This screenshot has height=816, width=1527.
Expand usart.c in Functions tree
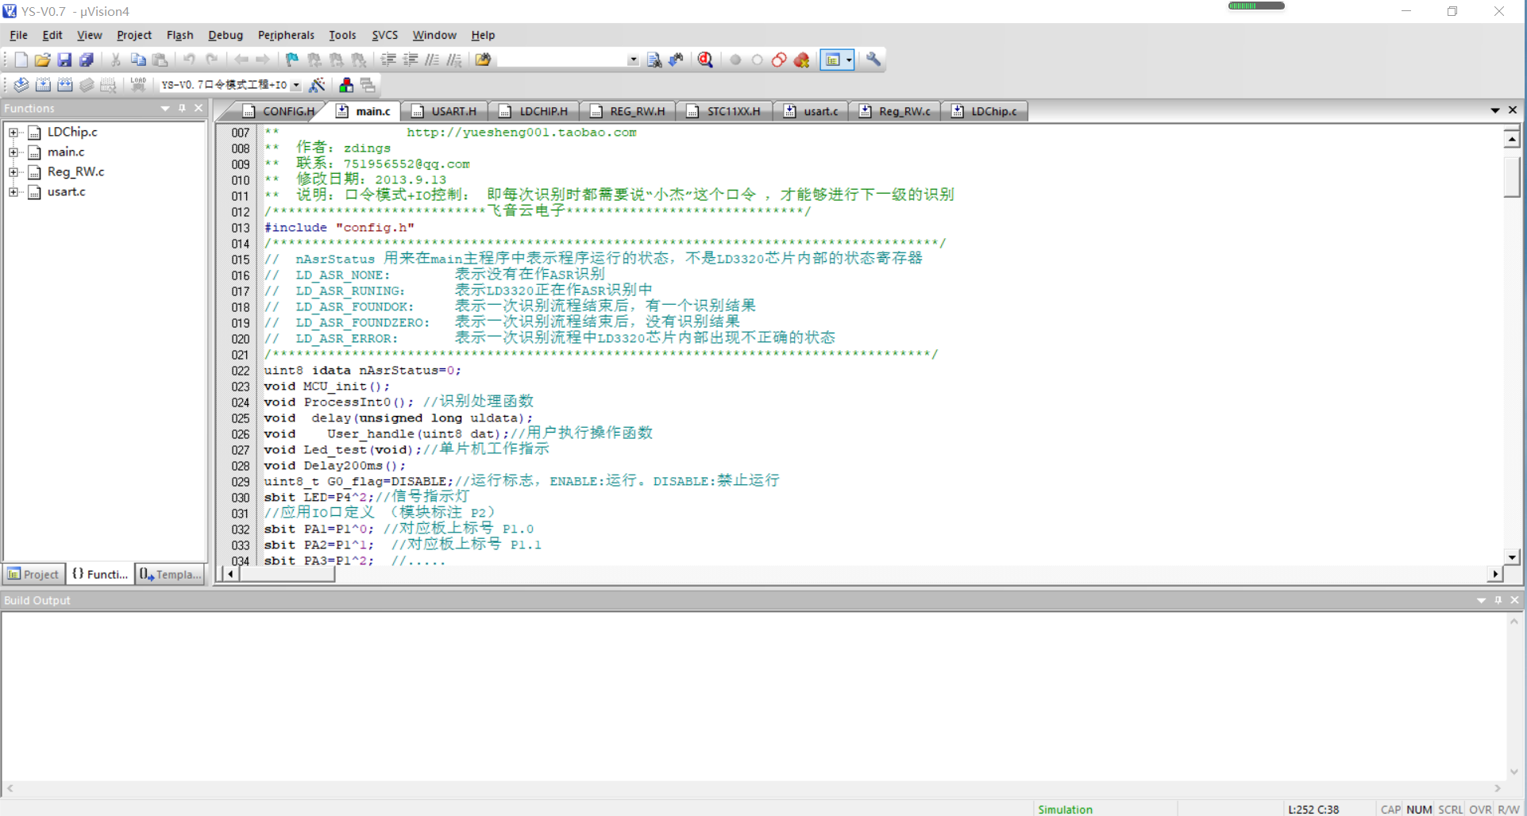(x=13, y=192)
